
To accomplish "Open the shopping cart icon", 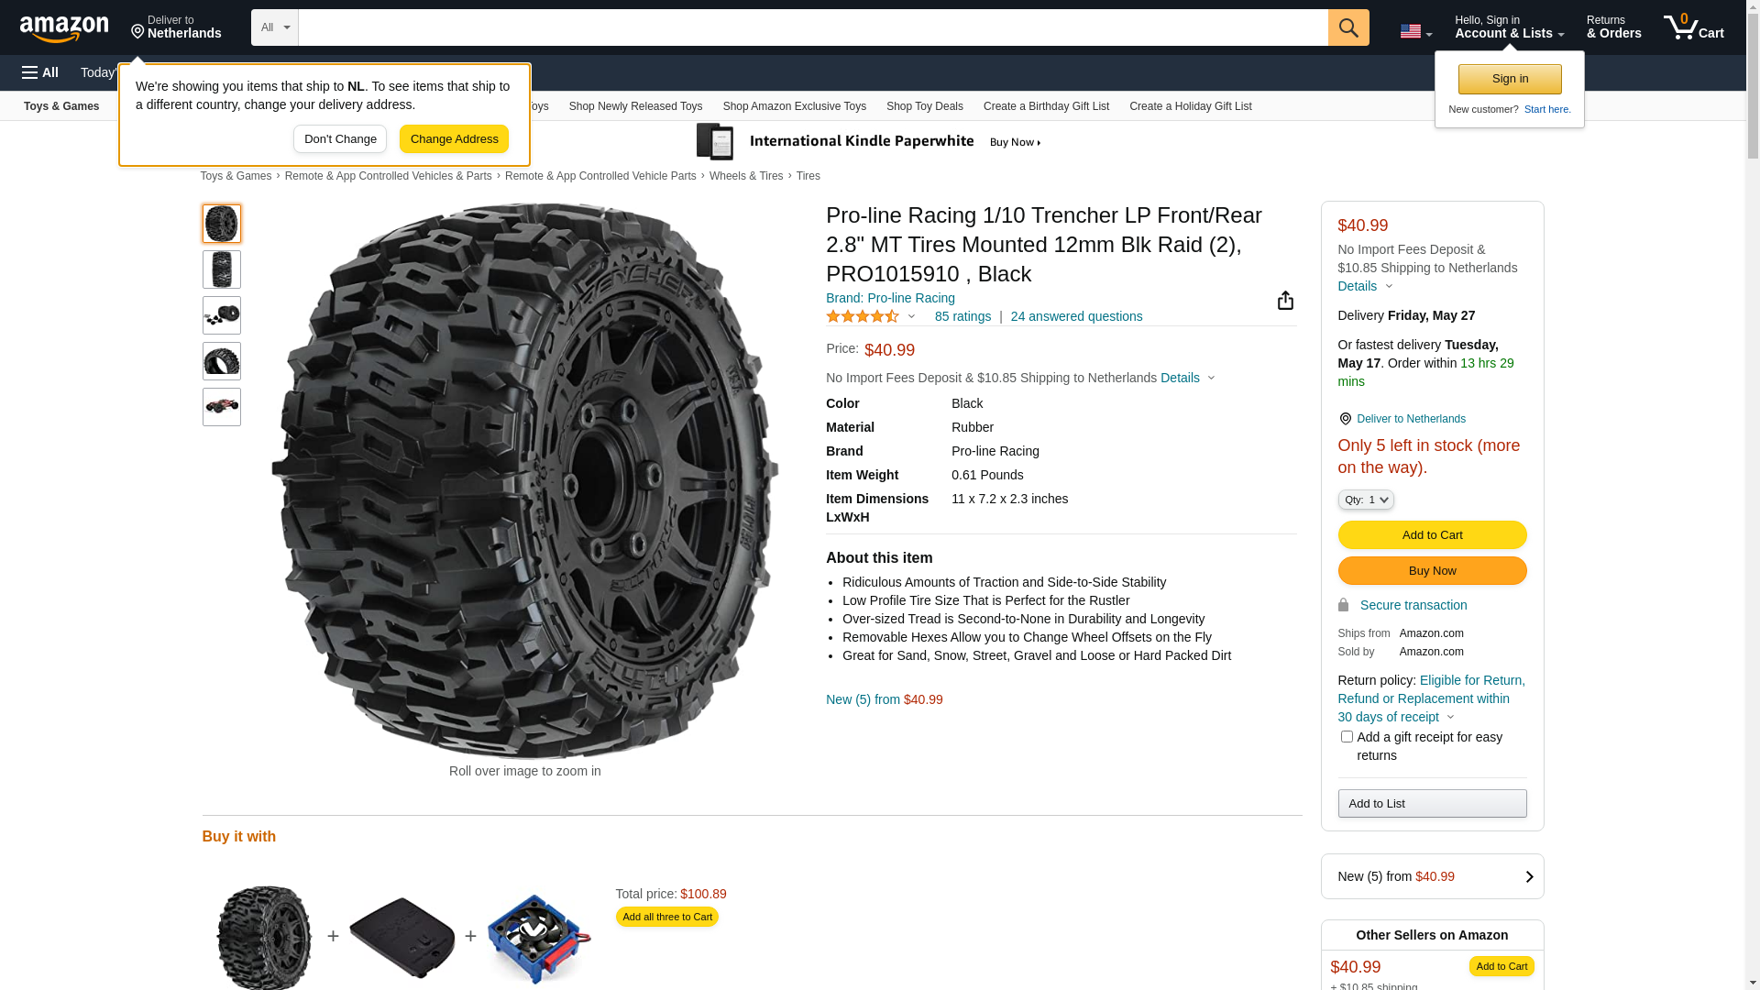I will (x=1693, y=27).
